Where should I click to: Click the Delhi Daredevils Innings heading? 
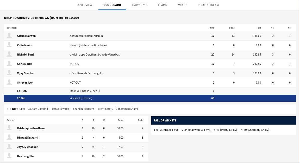click(x=41, y=18)
